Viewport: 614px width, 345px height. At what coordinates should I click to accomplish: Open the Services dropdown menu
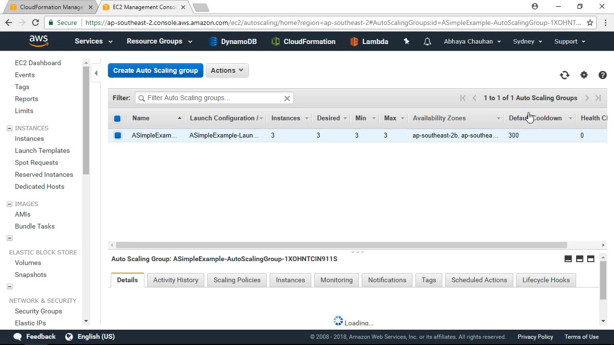click(x=94, y=41)
